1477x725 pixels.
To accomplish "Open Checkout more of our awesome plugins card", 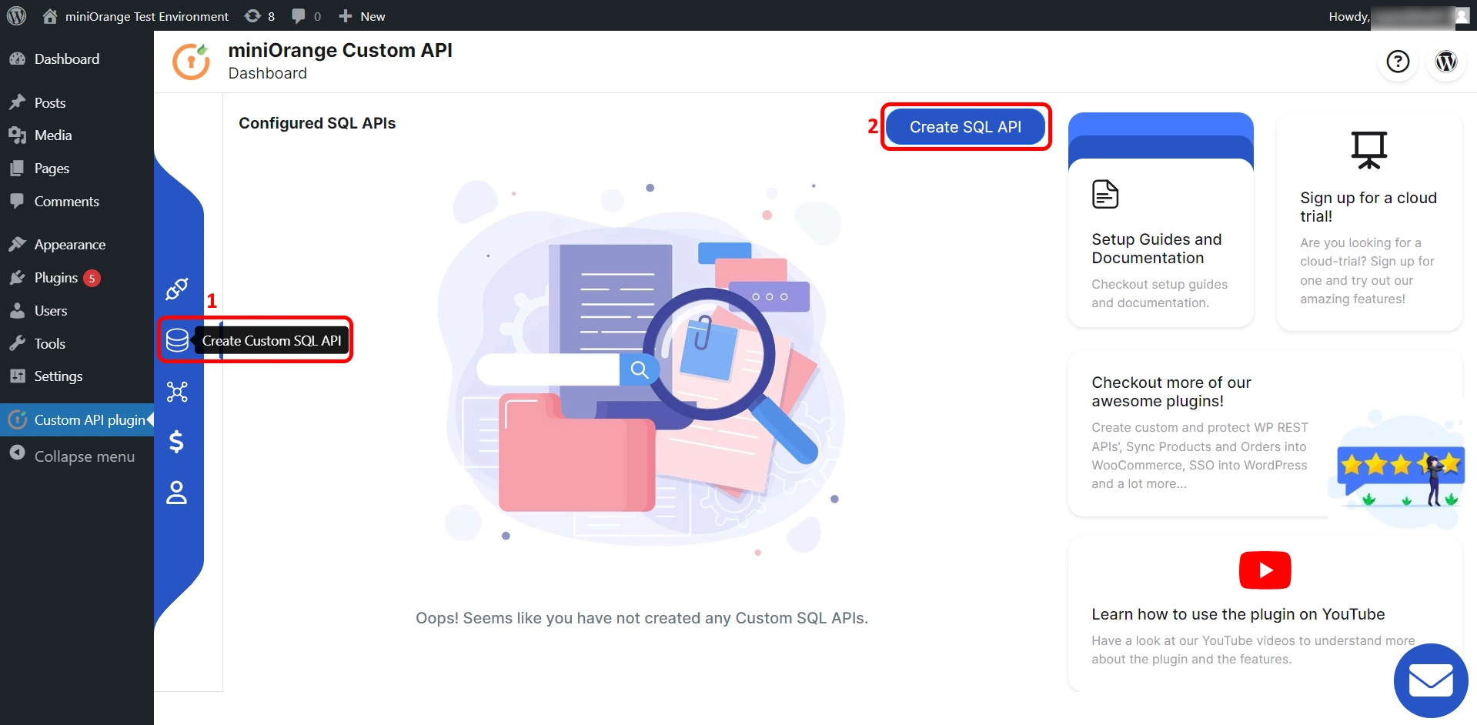I will (1265, 433).
